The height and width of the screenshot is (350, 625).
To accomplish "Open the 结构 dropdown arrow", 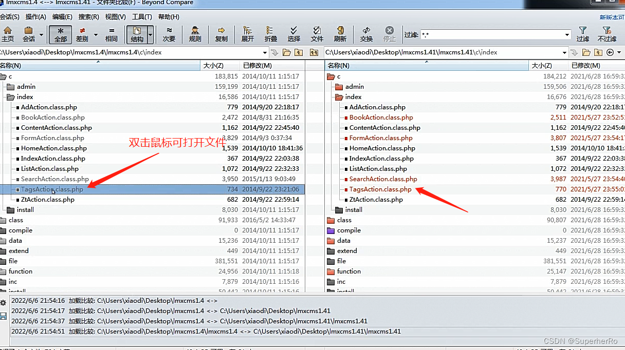I will coord(150,35).
